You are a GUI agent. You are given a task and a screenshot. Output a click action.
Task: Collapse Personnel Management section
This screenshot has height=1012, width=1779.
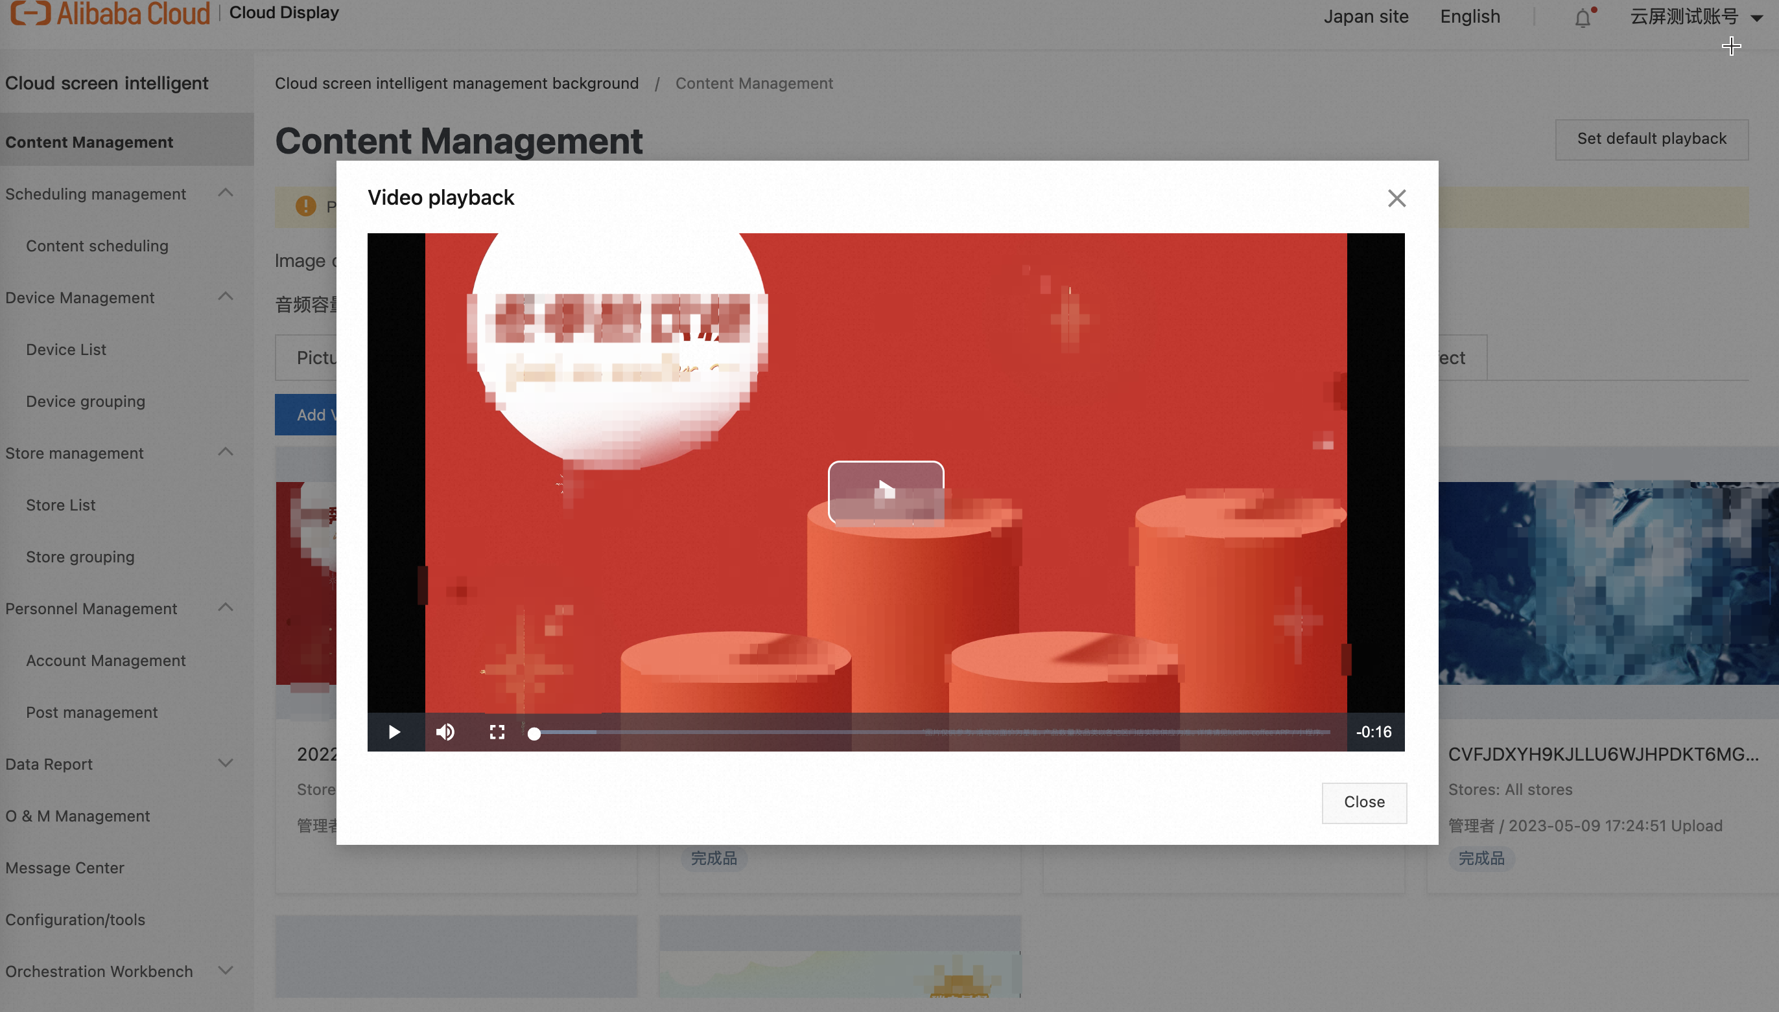point(226,608)
